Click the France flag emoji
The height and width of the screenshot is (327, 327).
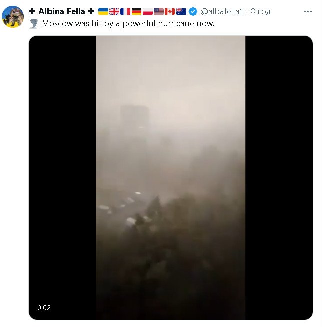125,11
